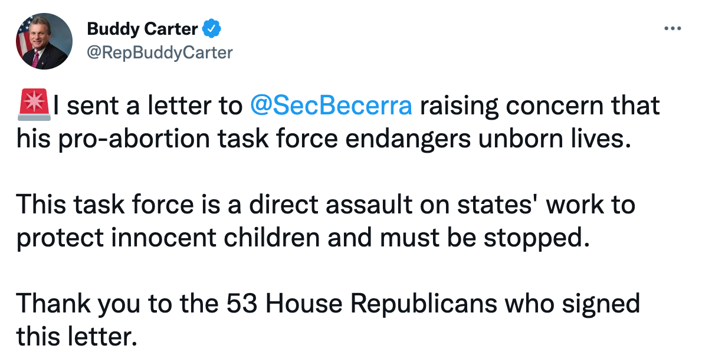Click the words "states' work to"
702x362 pixels.
(543, 204)
